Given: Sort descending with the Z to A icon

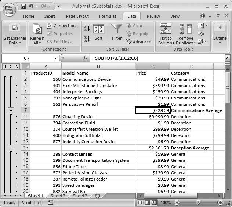Looking at the screenshot, I should pyautogui.click(x=87, y=39).
